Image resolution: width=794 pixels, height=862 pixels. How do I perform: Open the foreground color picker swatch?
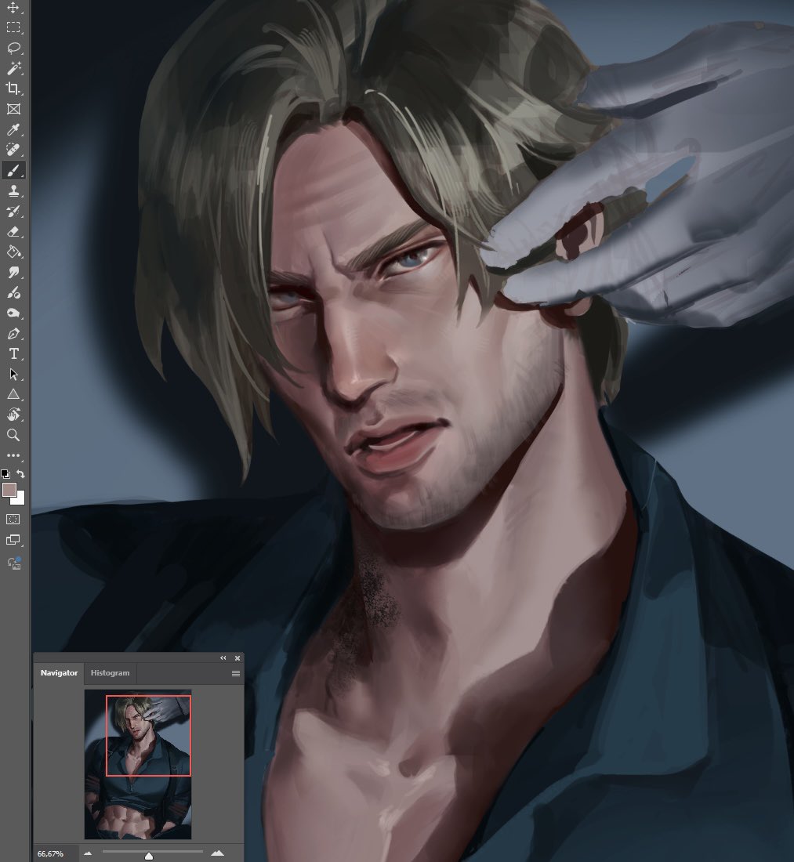pyautogui.click(x=9, y=490)
